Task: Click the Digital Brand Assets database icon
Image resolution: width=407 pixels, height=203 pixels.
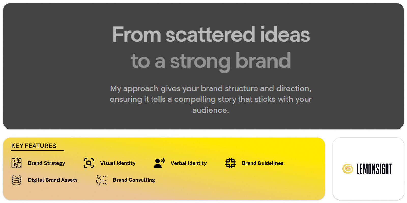Action: (17, 180)
